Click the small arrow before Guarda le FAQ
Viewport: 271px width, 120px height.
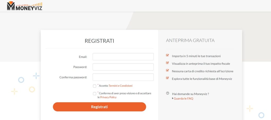click(x=173, y=98)
